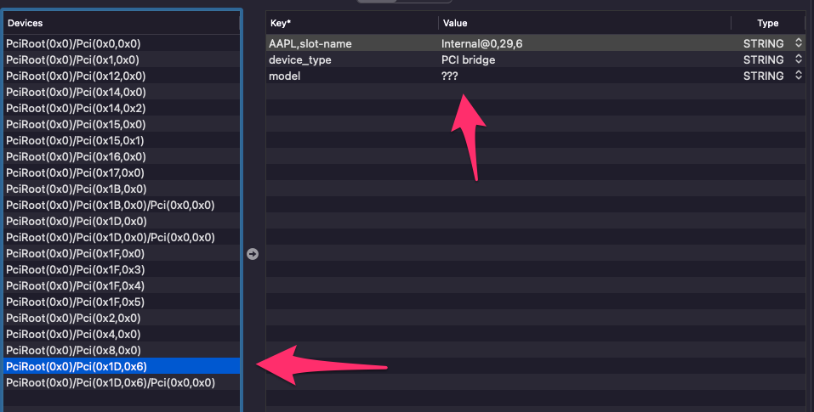This screenshot has width=814, height=412.
Task: Select device PciRoot(0x0)/Pci(0x17,0x0)
Action: (x=122, y=172)
